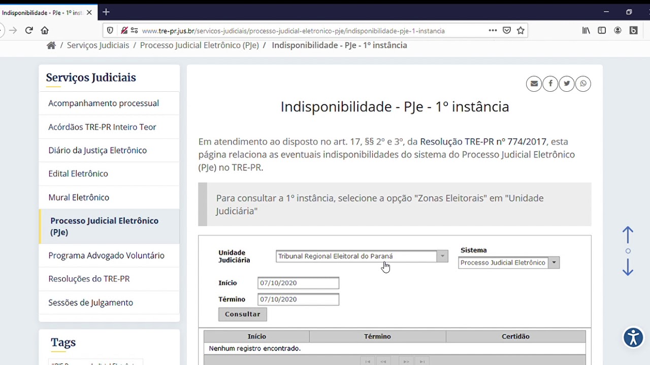Viewport: 650px width, 365px height.
Task: Click the home icon in the breadcrumb
Action: click(x=51, y=45)
